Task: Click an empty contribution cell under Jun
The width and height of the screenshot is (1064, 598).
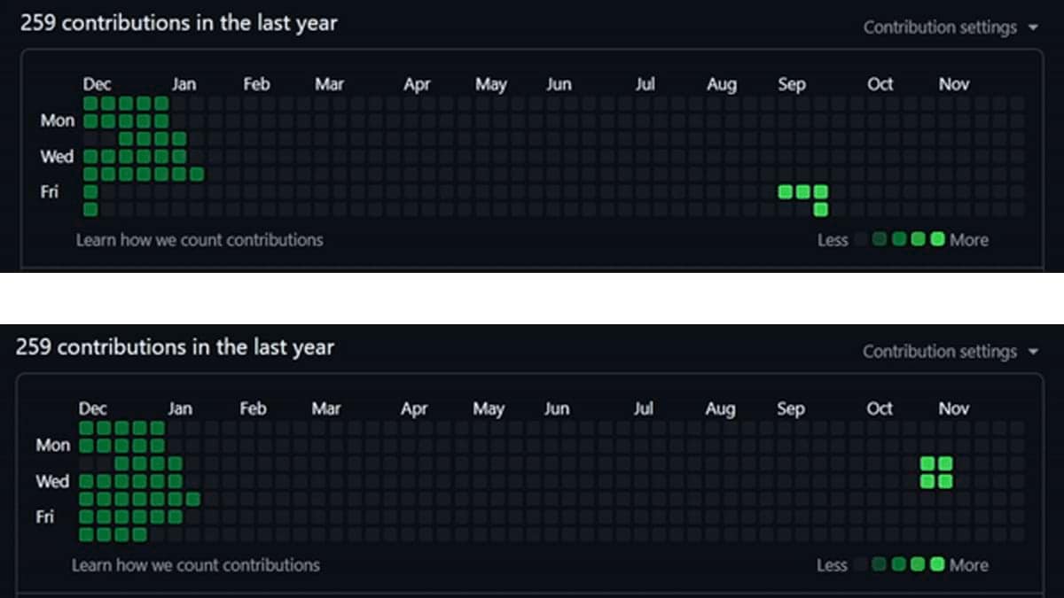Action: pyautogui.click(x=559, y=156)
